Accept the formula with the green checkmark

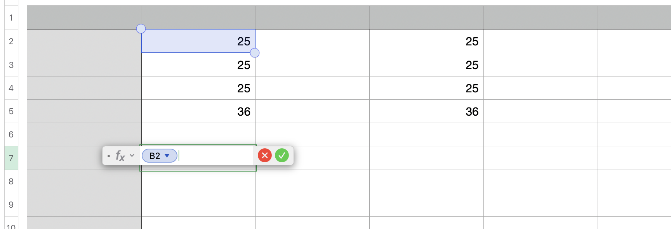coord(282,156)
